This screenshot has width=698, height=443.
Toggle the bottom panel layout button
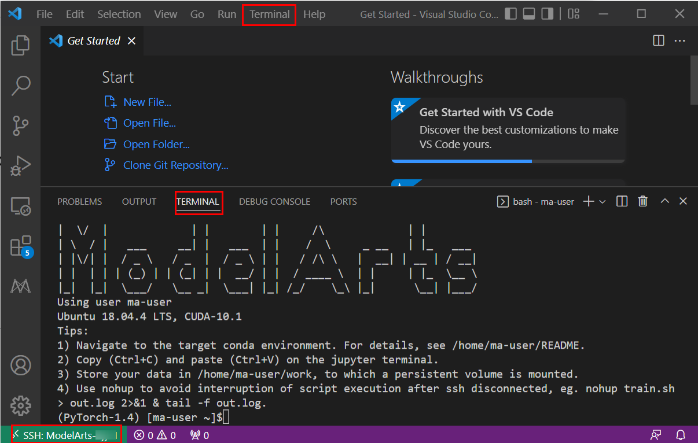[529, 14]
